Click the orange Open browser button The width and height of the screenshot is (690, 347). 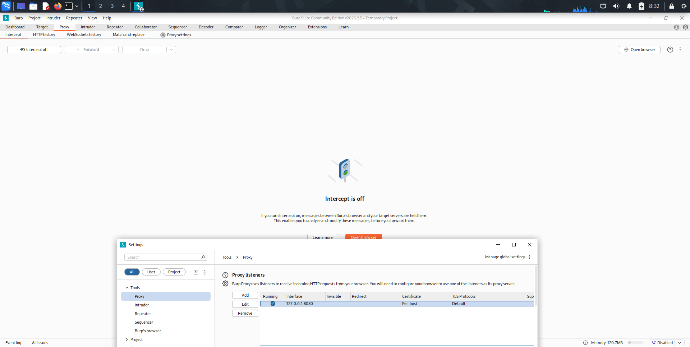coord(364,237)
